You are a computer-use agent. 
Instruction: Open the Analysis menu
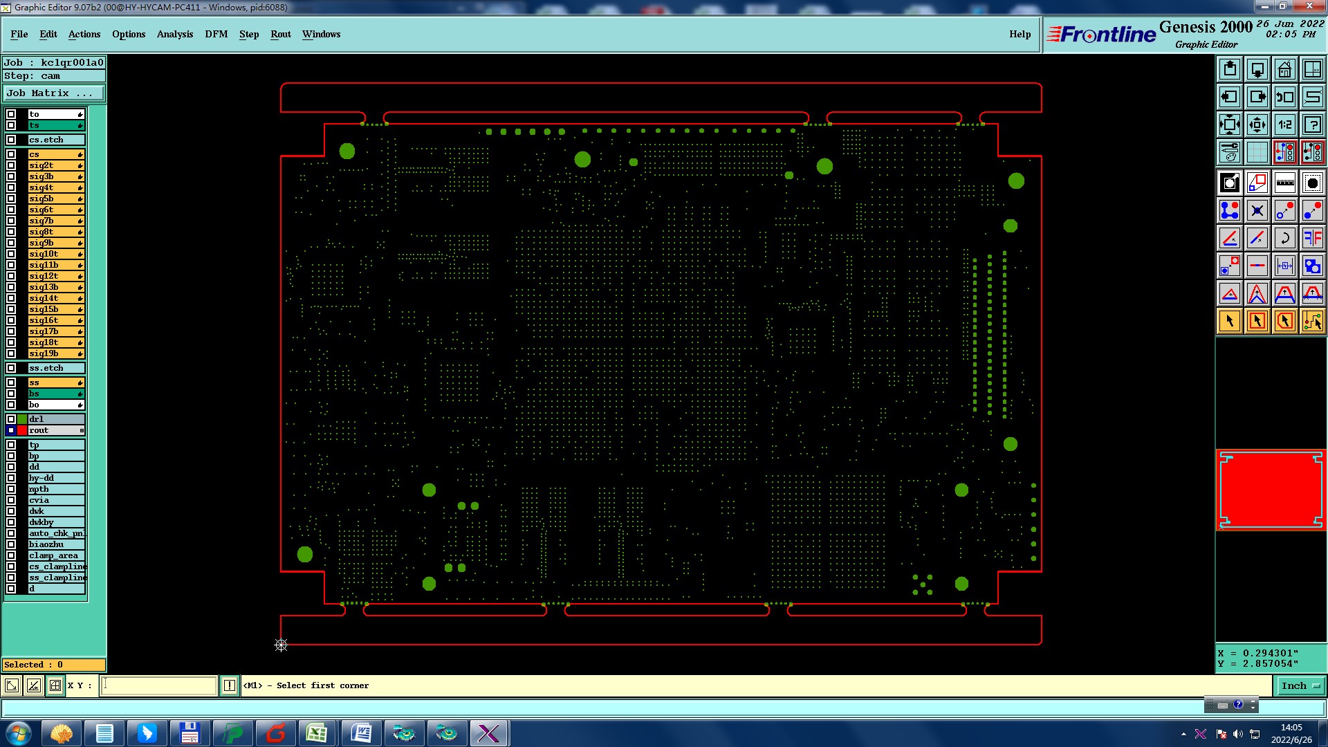coord(174,34)
